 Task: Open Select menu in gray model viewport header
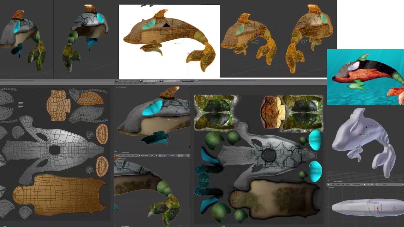pyautogui.click(x=338, y=184)
